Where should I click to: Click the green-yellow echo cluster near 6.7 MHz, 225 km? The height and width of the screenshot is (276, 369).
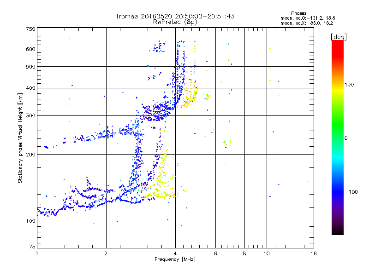226,143
